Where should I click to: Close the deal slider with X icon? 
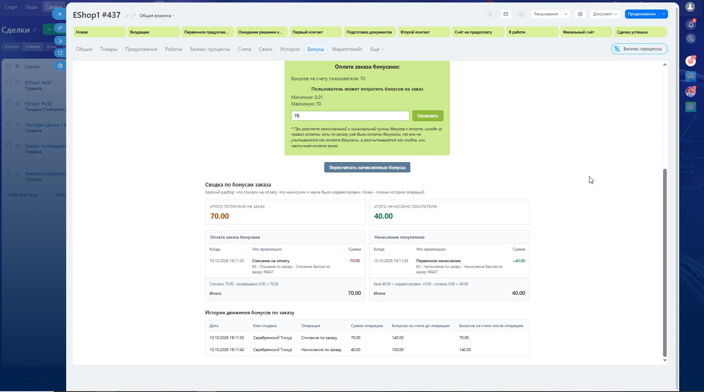(x=60, y=14)
